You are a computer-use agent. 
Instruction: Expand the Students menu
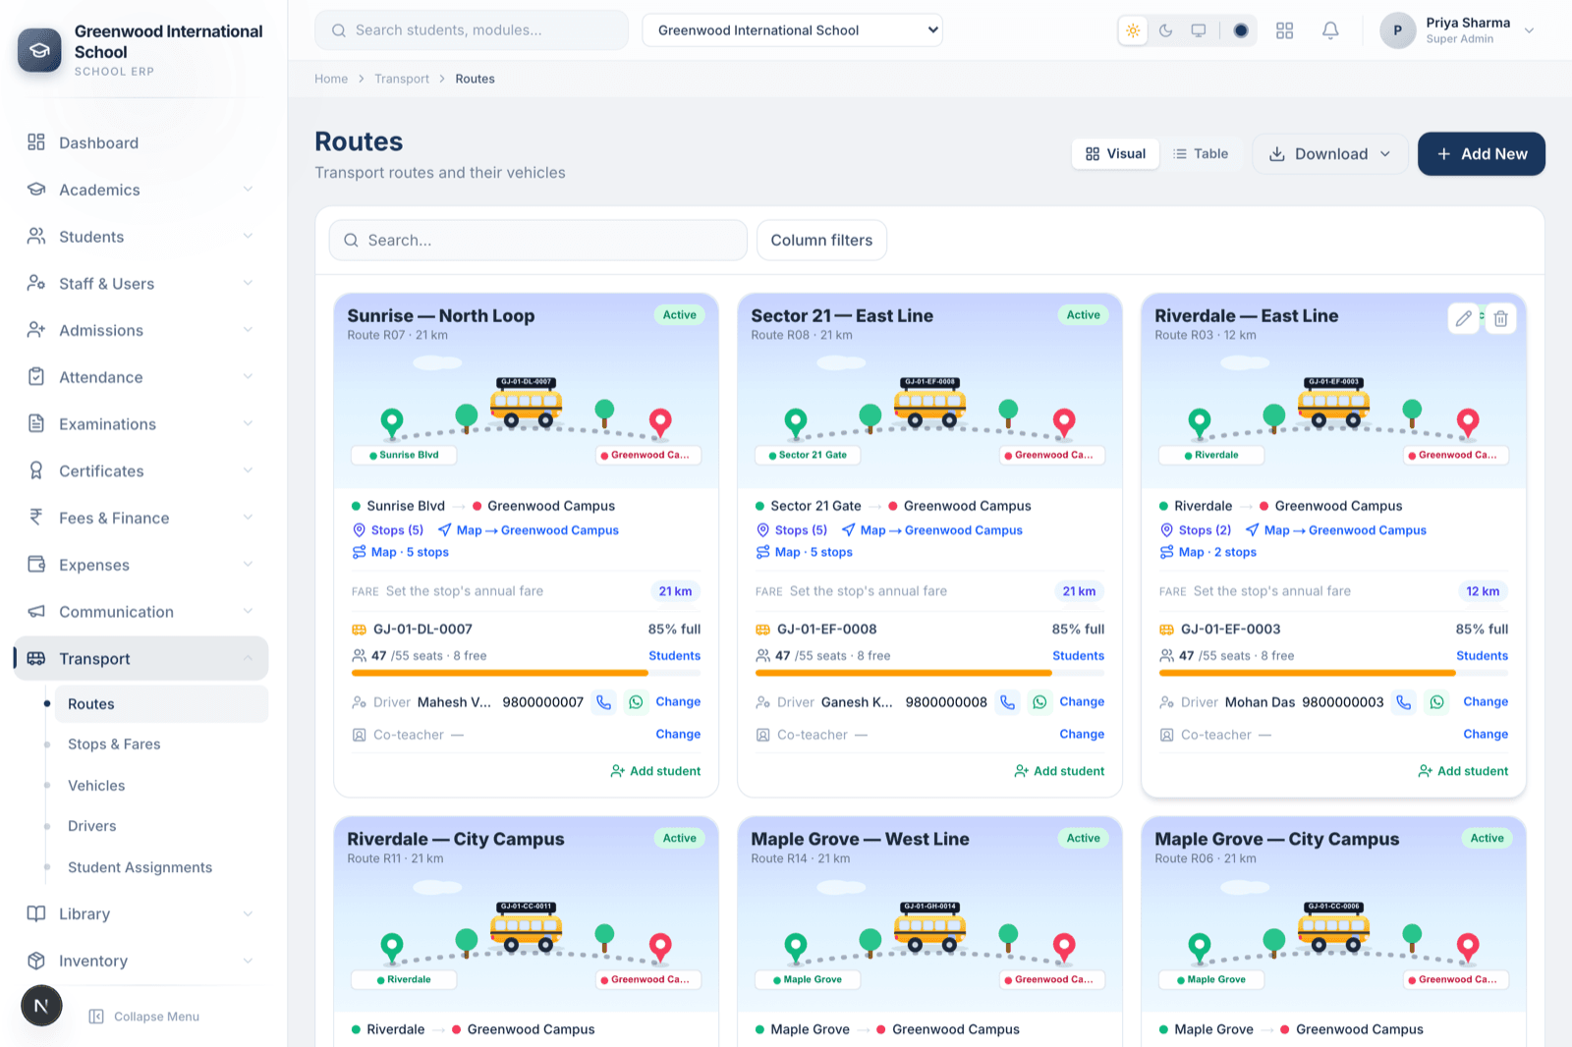141,237
